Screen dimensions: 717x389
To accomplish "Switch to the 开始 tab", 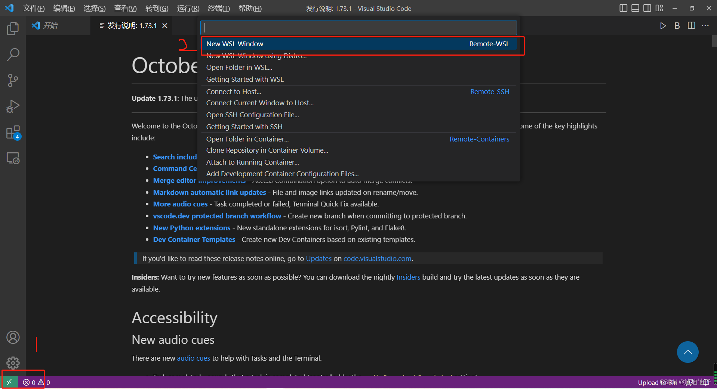I will pyautogui.click(x=58, y=26).
